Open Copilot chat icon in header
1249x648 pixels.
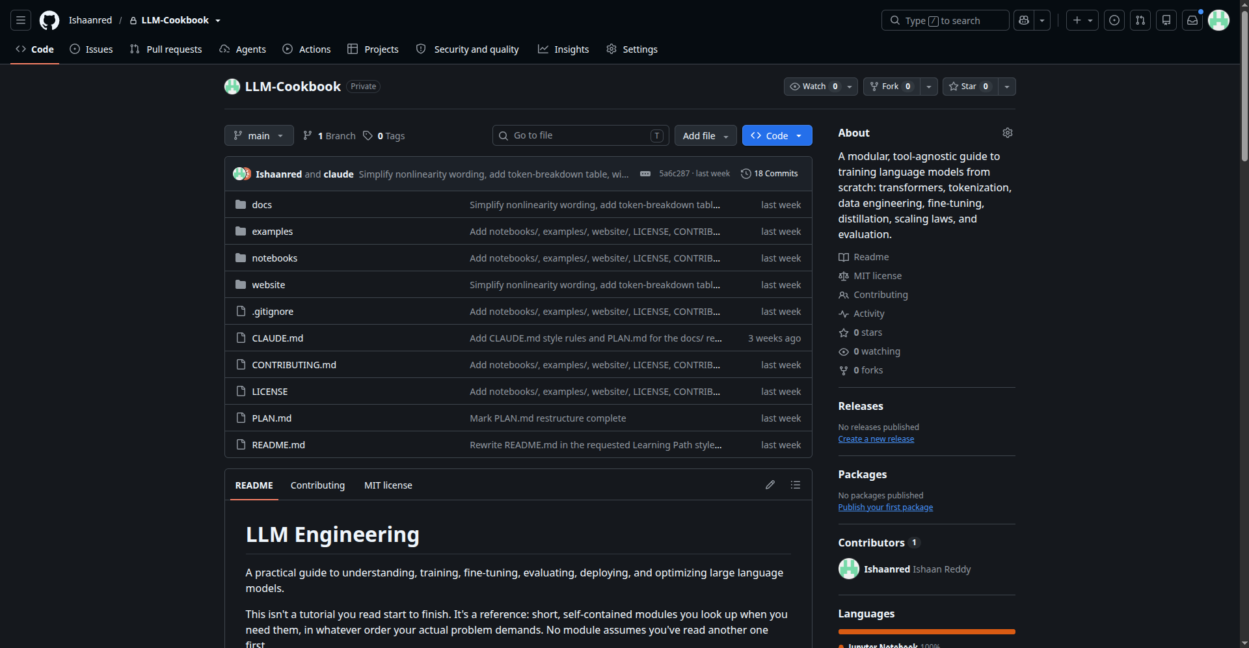[1024, 20]
